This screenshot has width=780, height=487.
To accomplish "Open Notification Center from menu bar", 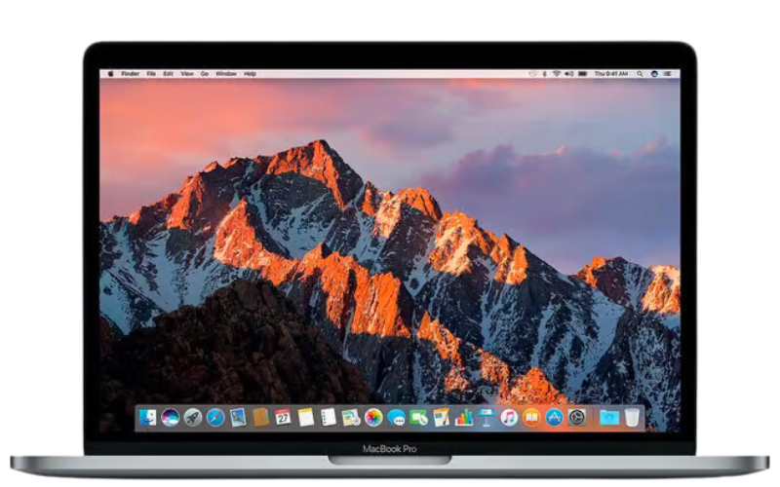I will (x=668, y=74).
